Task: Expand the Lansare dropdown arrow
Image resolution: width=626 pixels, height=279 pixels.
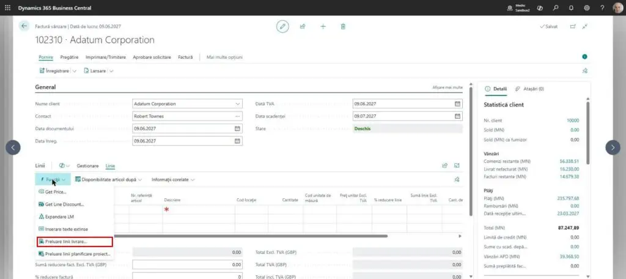Action: (x=111, y=71)
